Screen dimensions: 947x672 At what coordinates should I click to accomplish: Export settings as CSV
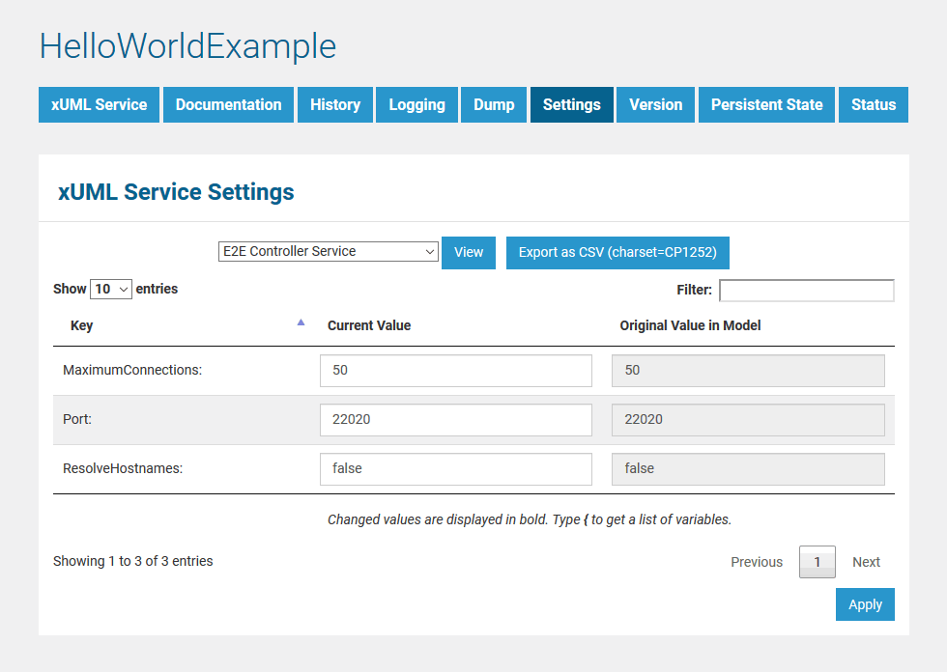click(617, 253)
